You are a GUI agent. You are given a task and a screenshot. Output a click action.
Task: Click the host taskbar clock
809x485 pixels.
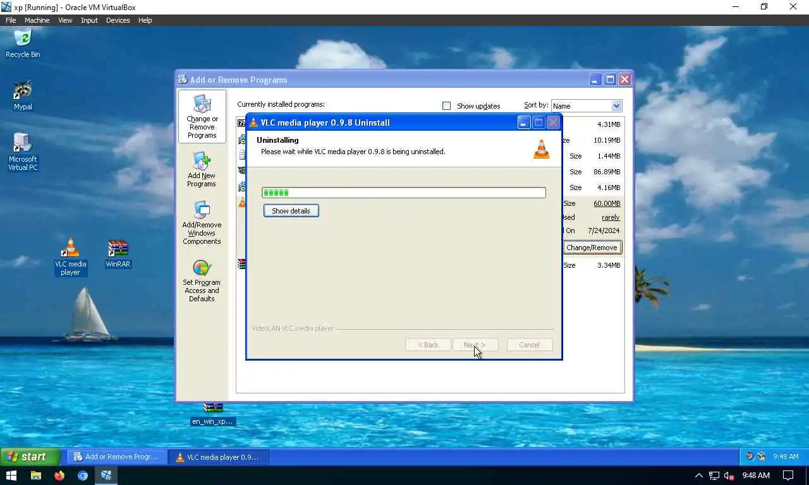[756, 476]
